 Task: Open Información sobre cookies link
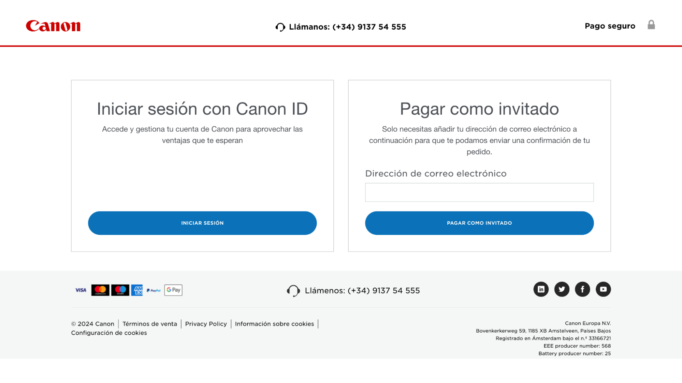pyautogui.click(x=275, y=324)
